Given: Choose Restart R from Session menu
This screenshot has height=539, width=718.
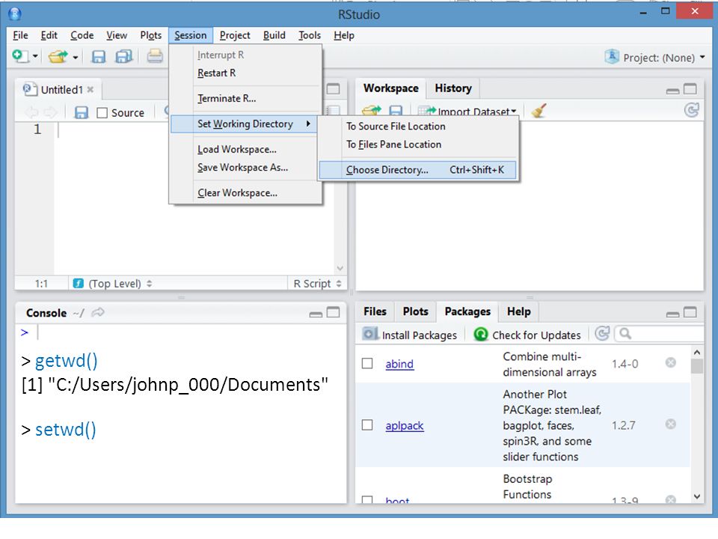Looking at the screenshot, I should [x=245, y=73].
